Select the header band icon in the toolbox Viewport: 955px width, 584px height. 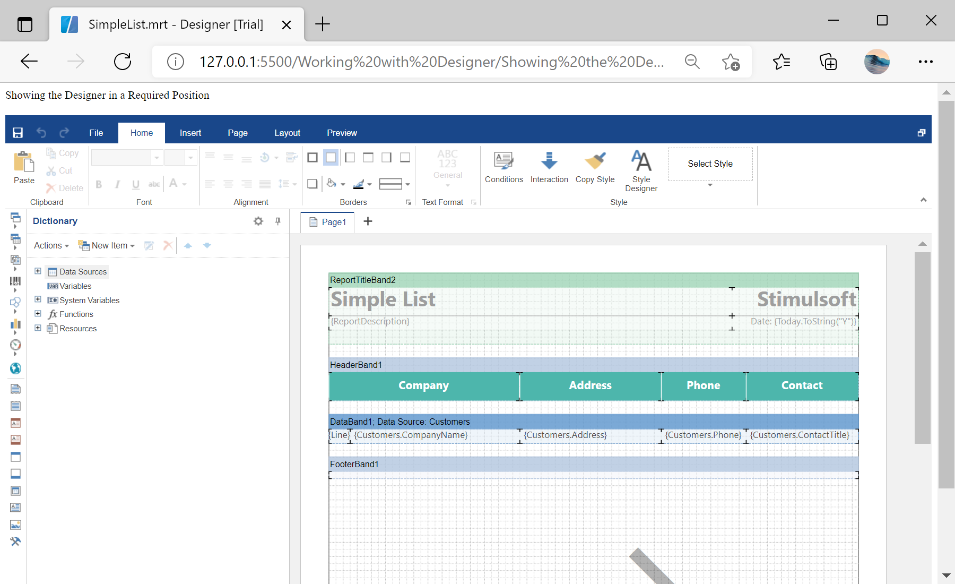pyautogui.click(x=15, y=457)
